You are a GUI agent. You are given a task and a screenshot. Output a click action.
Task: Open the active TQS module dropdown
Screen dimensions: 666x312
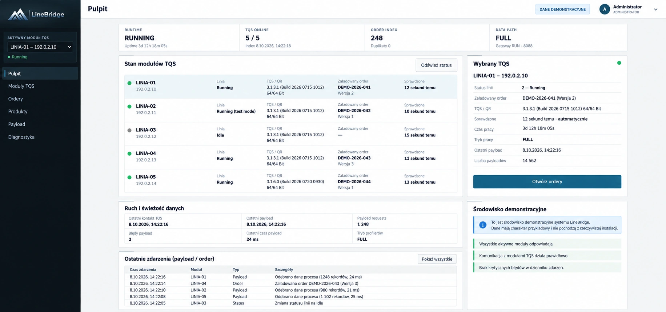tap(40, 47)
